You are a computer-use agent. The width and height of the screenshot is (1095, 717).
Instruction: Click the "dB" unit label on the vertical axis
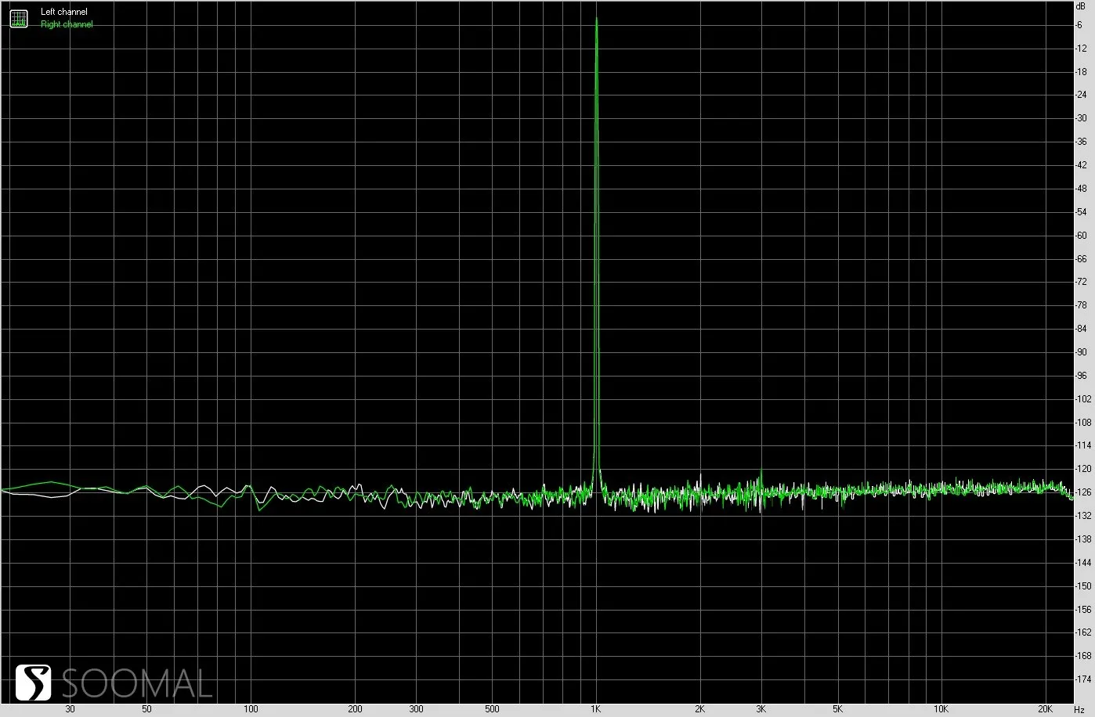point(1081,5)
